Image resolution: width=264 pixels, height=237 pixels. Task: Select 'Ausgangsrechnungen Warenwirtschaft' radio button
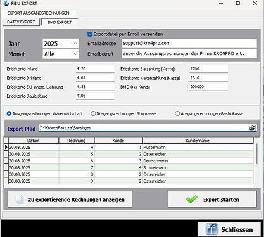[9, 113]
